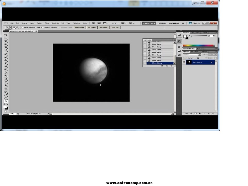The width and height of the screenshot is (248, 186).
Task: Toggle Lock position
Action: click(195, 58)
